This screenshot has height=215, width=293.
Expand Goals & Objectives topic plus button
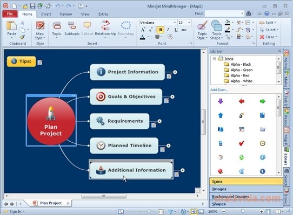172,96
